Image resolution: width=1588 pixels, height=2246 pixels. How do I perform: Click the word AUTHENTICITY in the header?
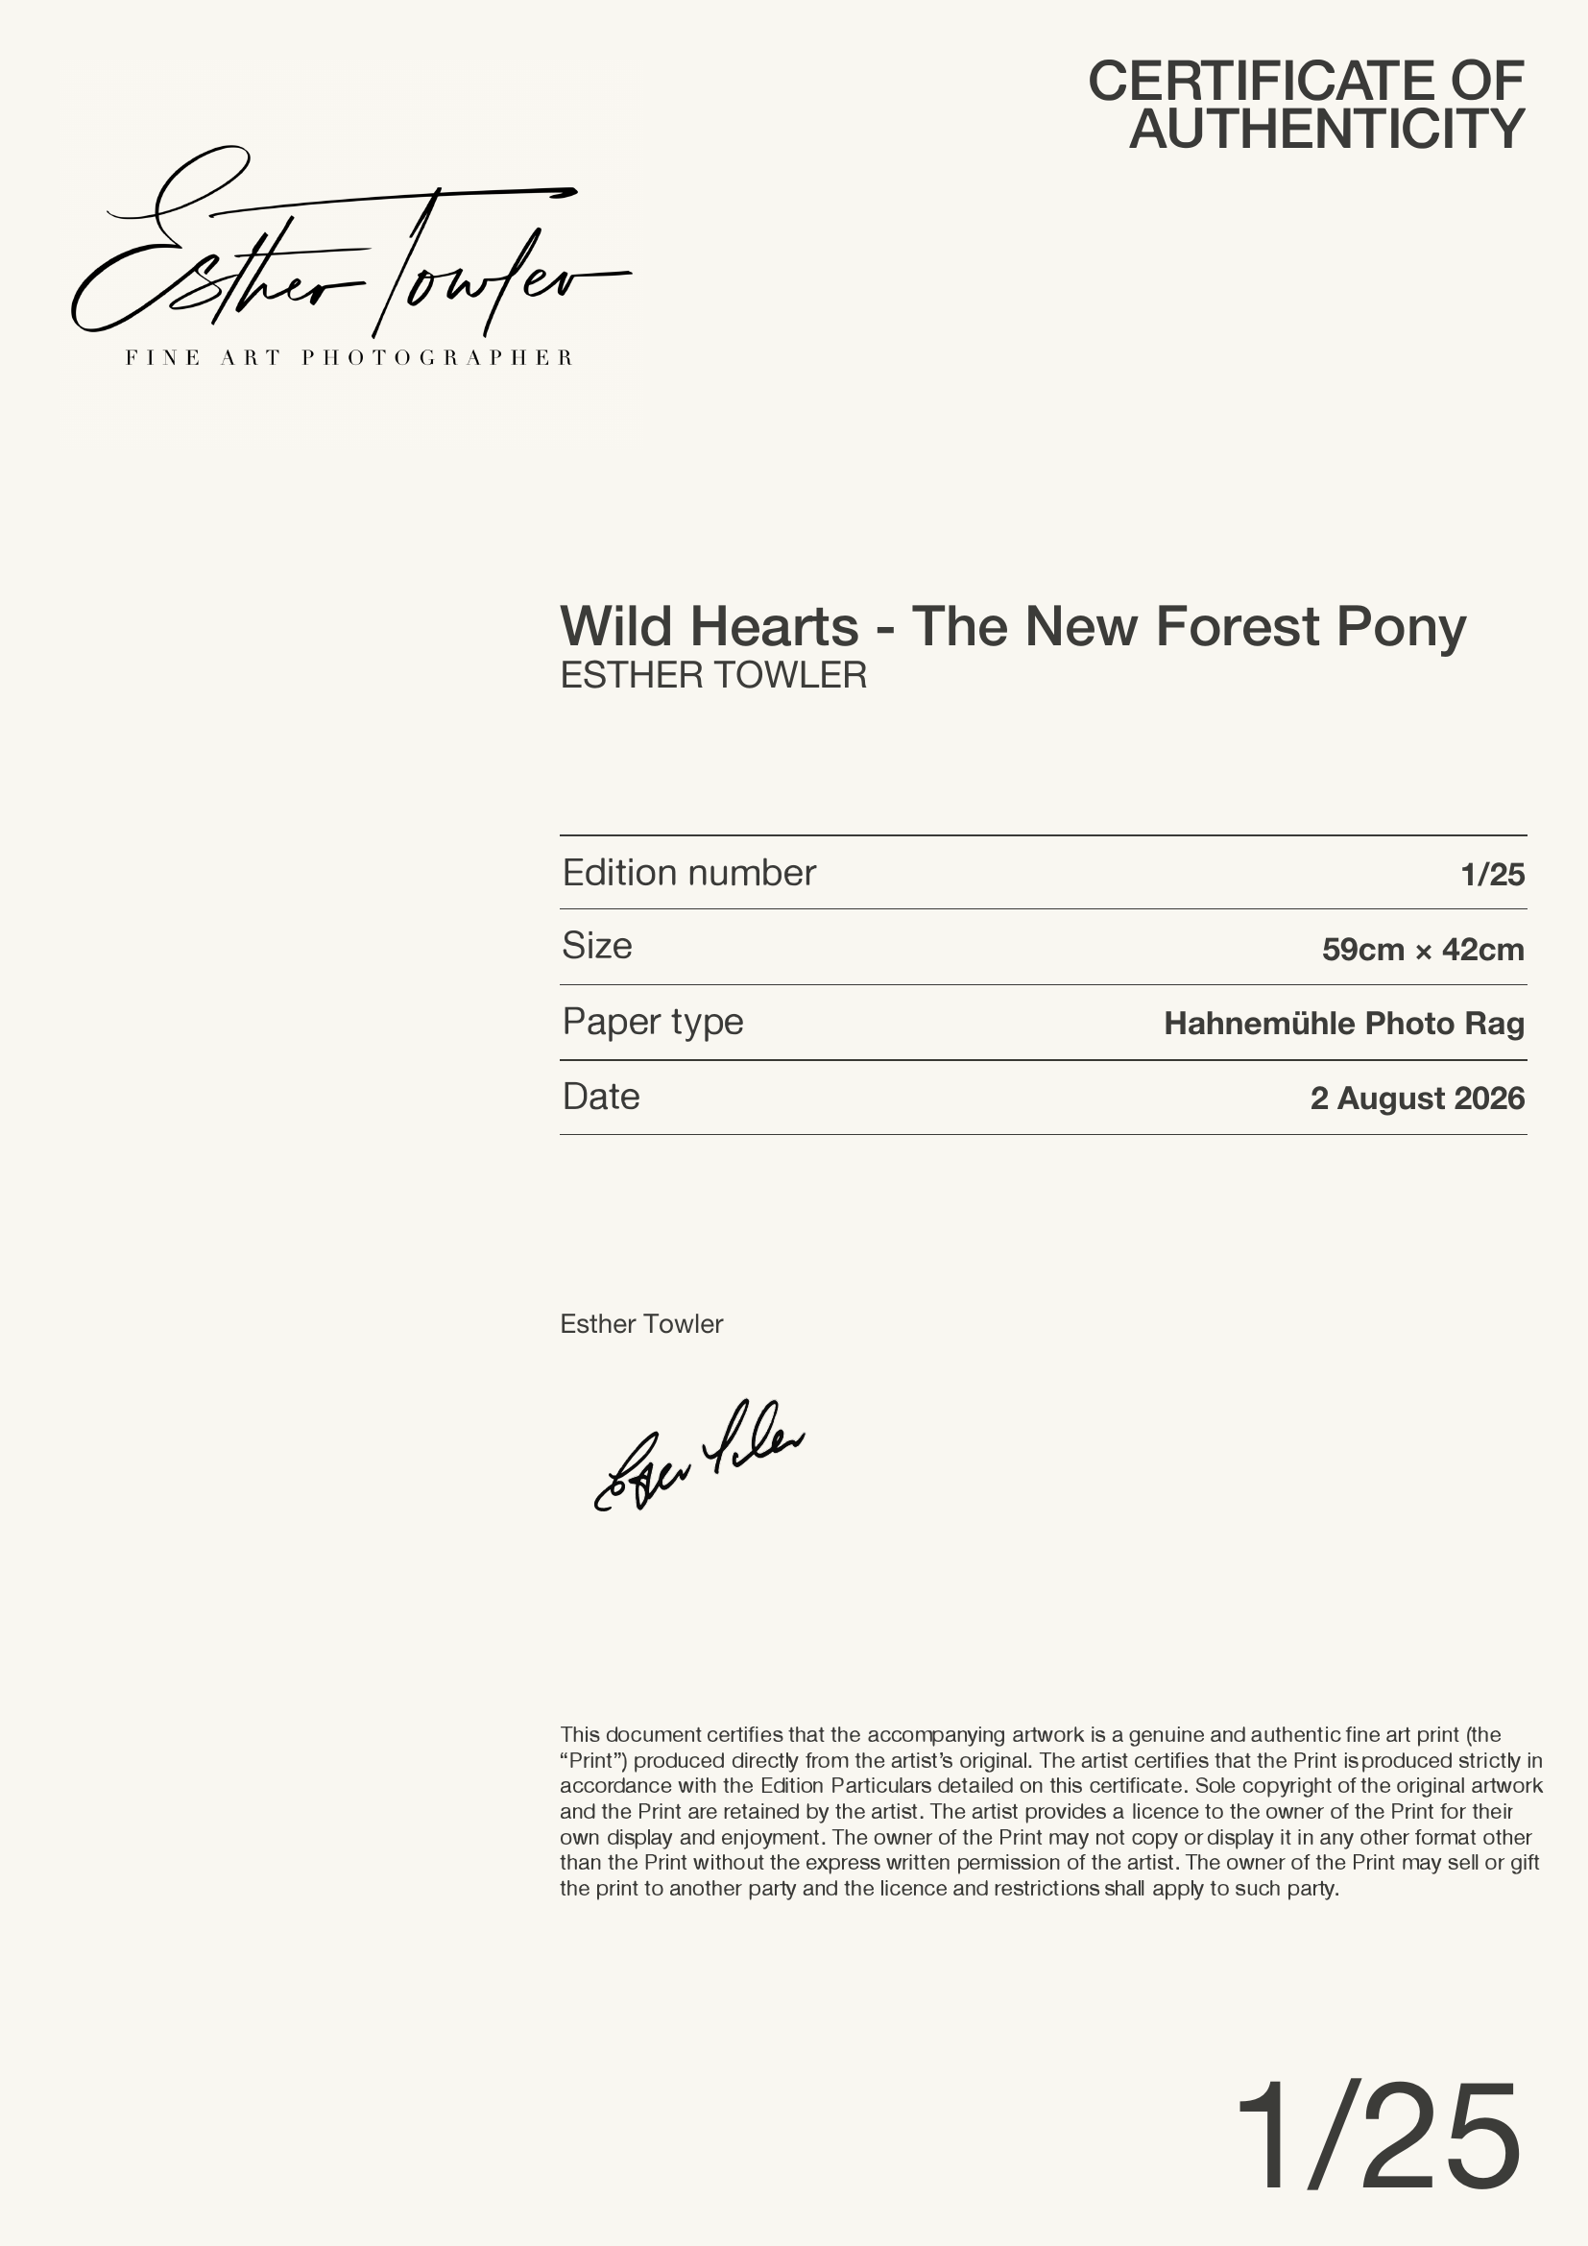1328,129
